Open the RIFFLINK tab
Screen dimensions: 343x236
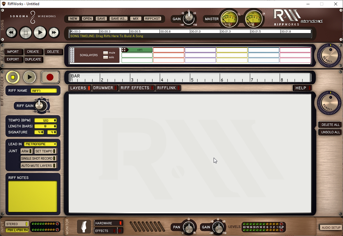click(168, 88)
